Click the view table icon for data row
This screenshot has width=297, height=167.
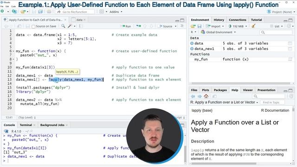[x=290, y=43]
